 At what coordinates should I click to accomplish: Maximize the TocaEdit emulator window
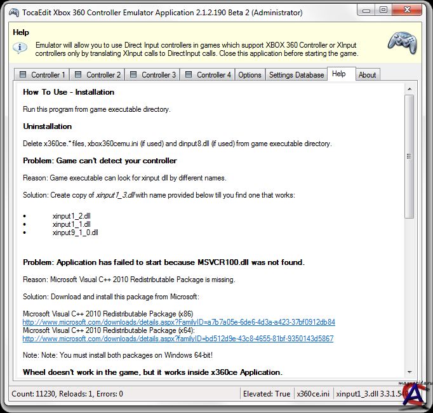tap(383, 10)
